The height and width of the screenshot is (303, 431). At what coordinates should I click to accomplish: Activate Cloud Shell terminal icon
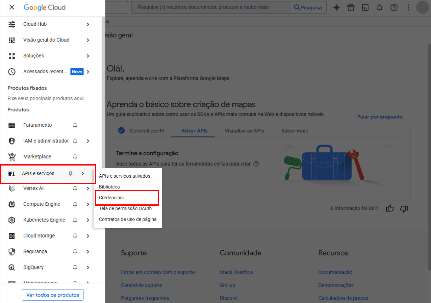365,7
